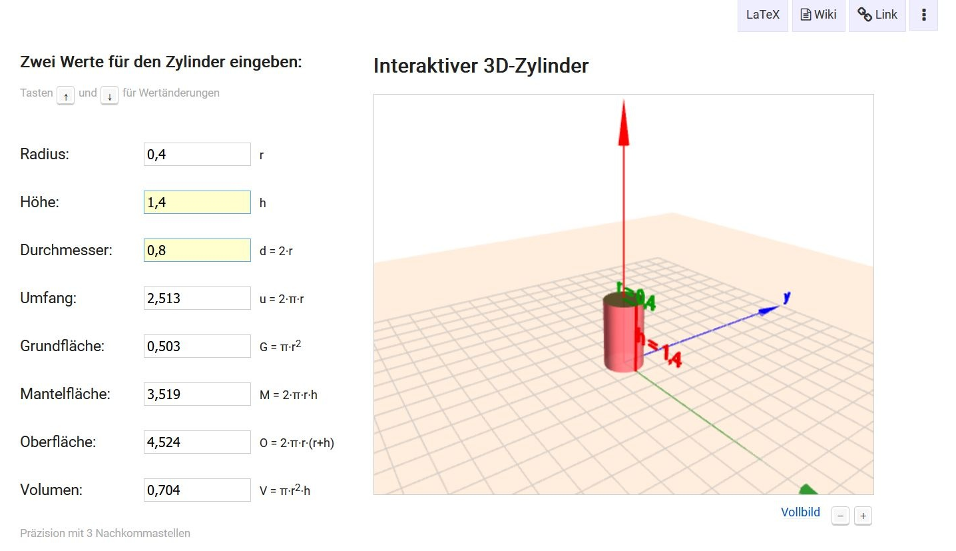Click the green r=0,4 radius label
This screenshot has width=956, height=551.
click(636, 297)
